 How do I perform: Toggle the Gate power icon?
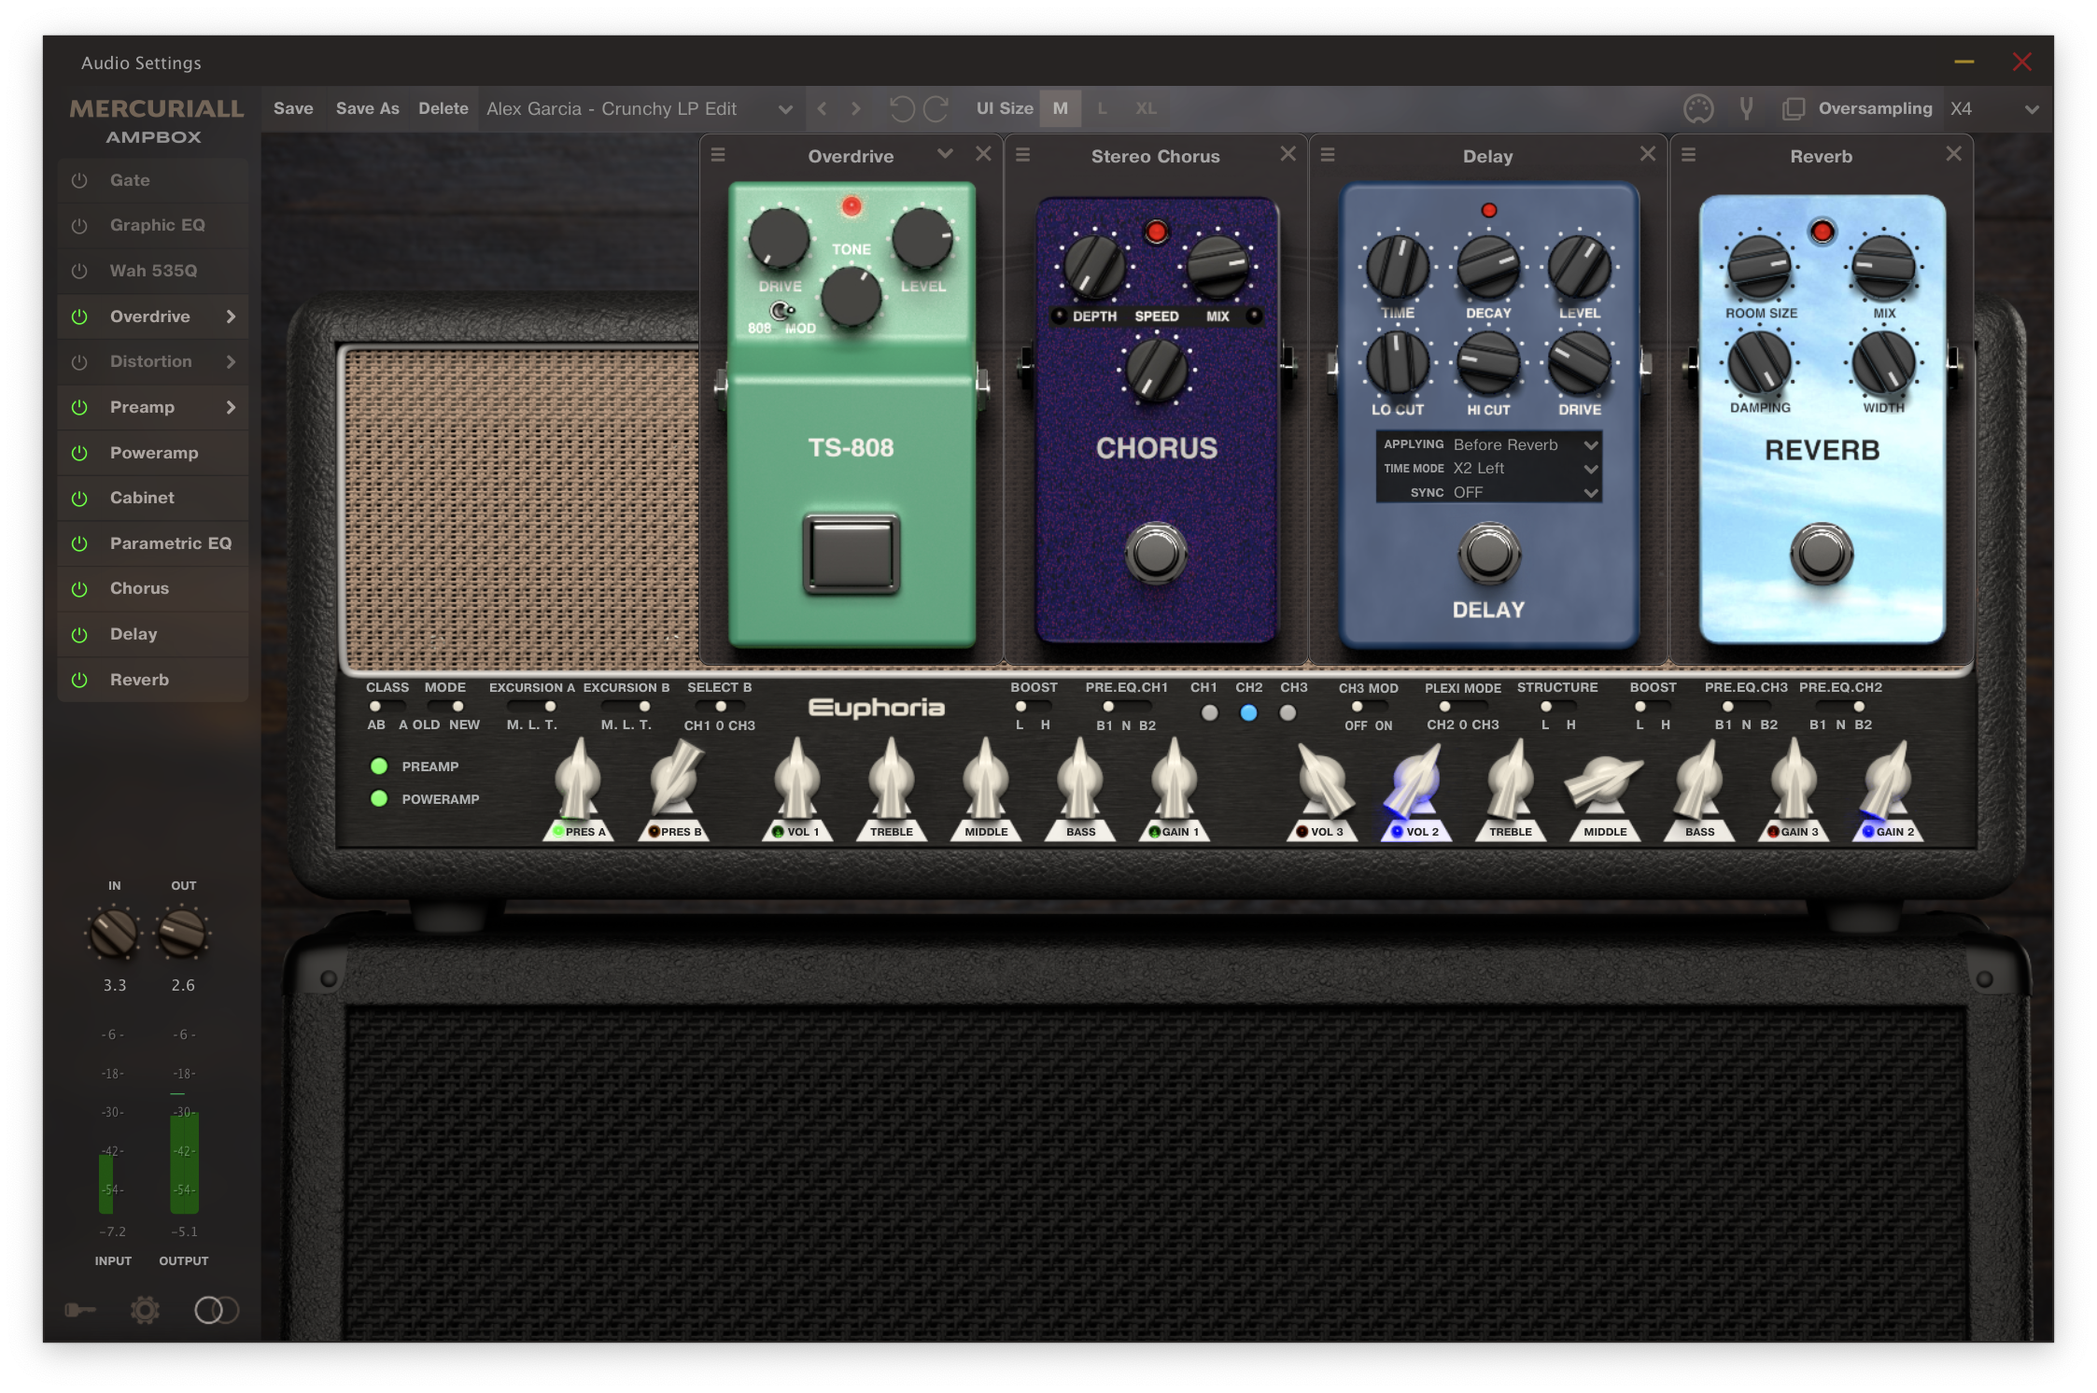tap(79, 180)
